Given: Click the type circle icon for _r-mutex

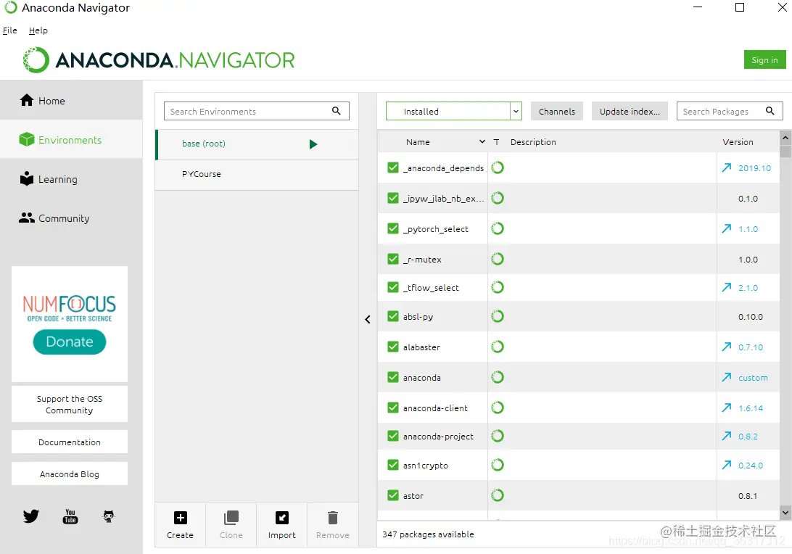Looking at the screenshot, I should (x=498, y=259).
